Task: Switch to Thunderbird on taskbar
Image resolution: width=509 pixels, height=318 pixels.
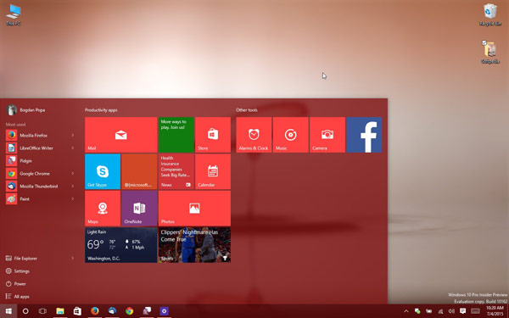Action: pyautogui.click(x=112, y=311)
